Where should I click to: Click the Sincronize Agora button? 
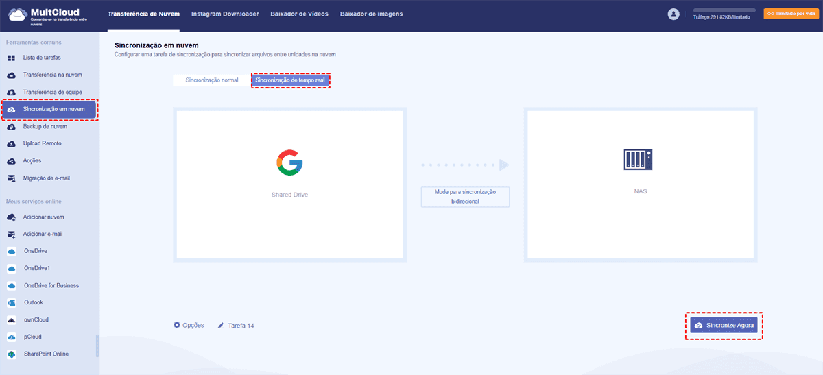724,326
